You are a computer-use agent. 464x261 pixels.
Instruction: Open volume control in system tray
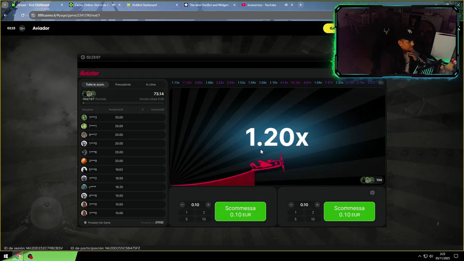coord(431,256)
